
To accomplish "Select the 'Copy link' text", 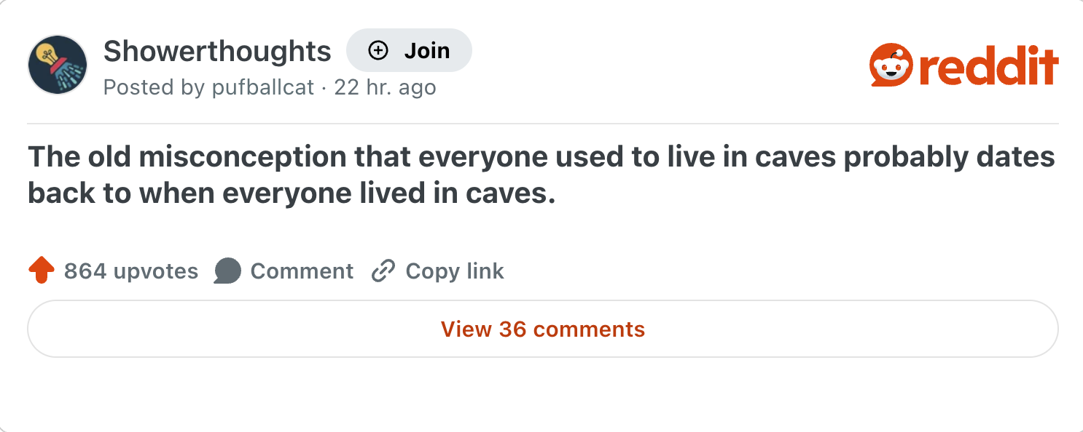I will [455, 271].
